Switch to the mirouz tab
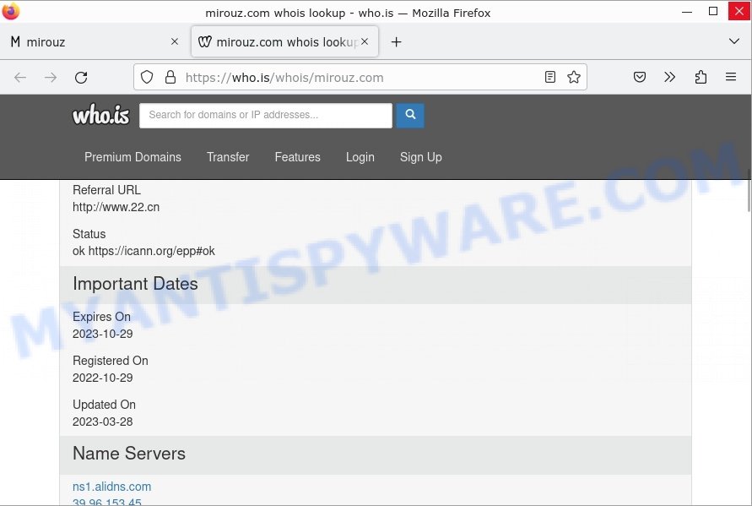752x506 pixels. tap(93, 42)
